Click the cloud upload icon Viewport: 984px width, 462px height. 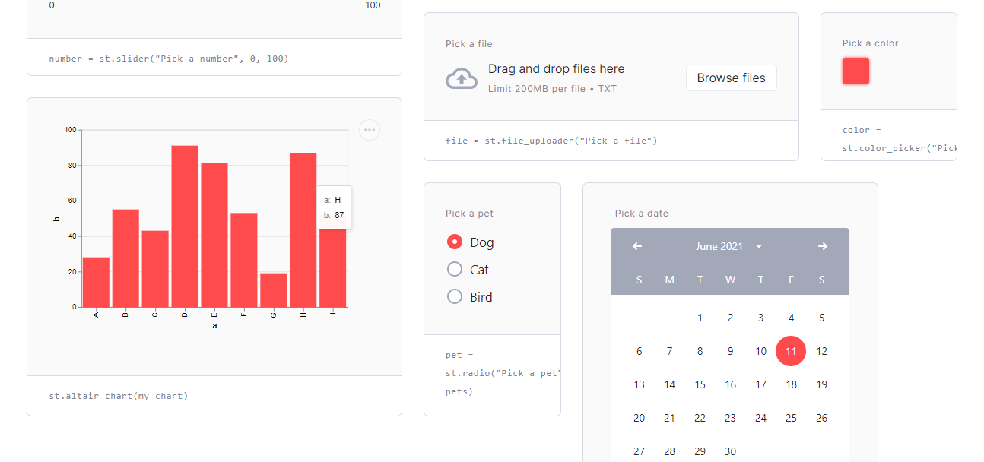(x=461, y=78)
